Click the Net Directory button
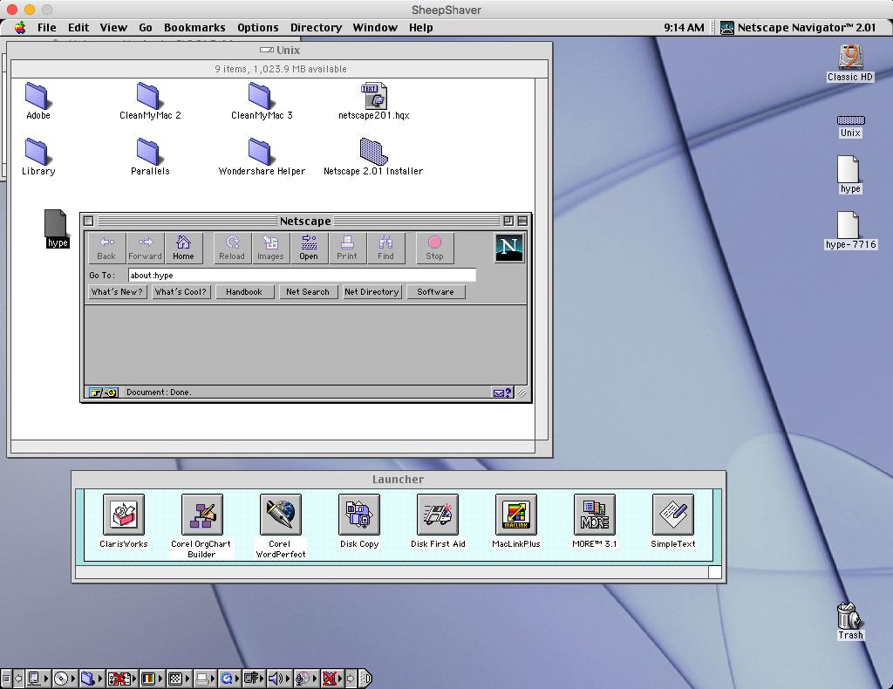The width and height of the screenshot is (893, 689). 372,291
